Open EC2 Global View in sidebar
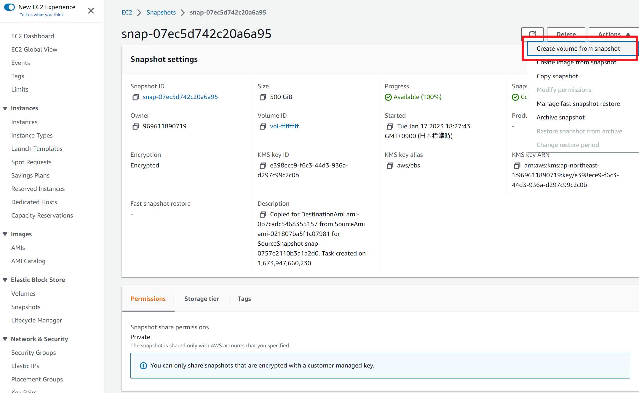This screenshot has width=639, height=393. tap(34, 49)
